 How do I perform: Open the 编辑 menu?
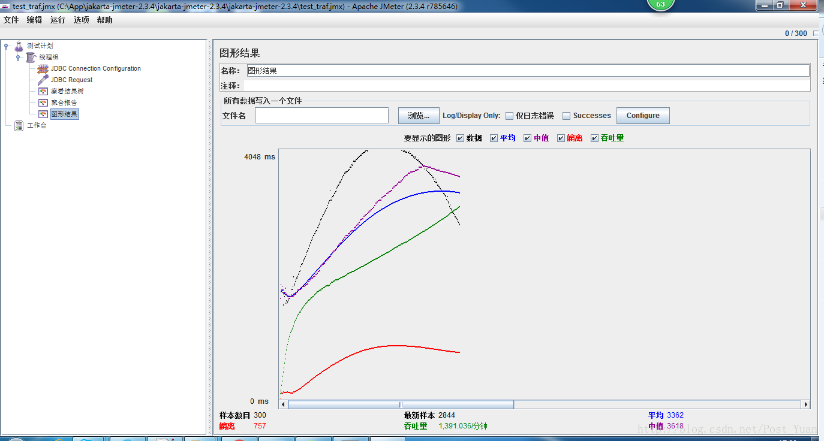point(35,20)
